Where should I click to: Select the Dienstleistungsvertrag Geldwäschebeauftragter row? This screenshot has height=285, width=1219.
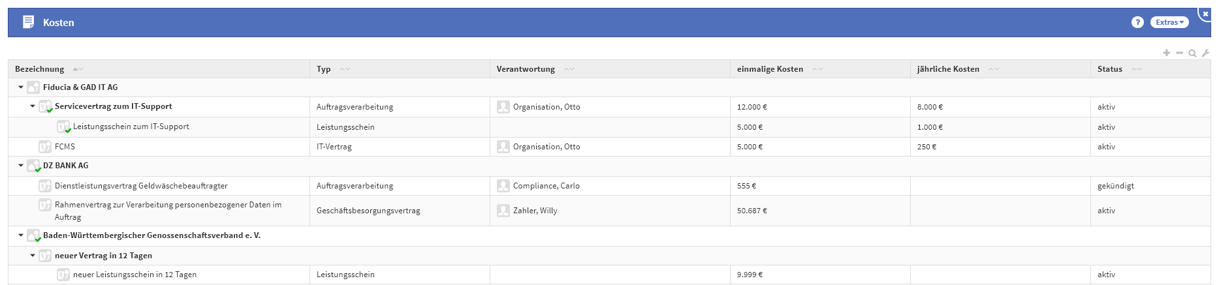[141, 186]
